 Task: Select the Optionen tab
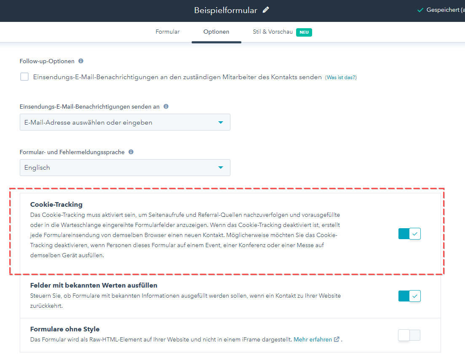tap(216, 32)
